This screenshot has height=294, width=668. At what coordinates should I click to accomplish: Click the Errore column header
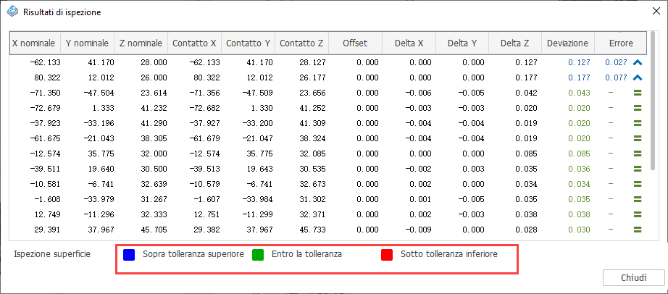(x=621, y=43)
